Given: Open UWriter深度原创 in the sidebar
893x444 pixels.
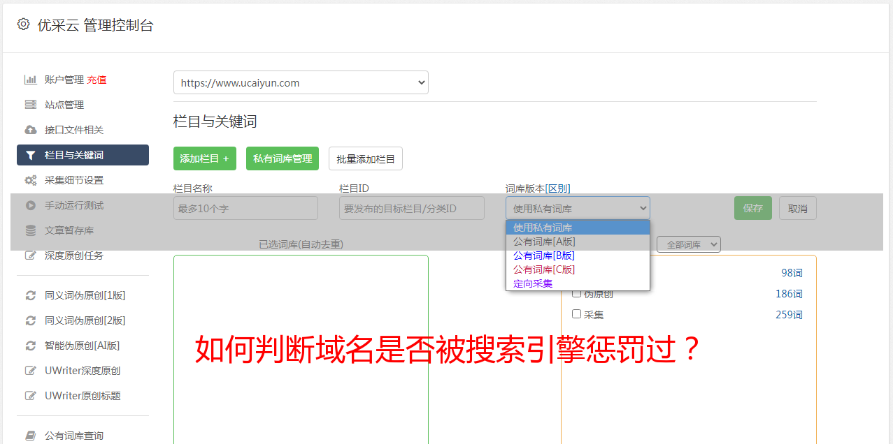Looking at the screenshot, I should 83,371.
